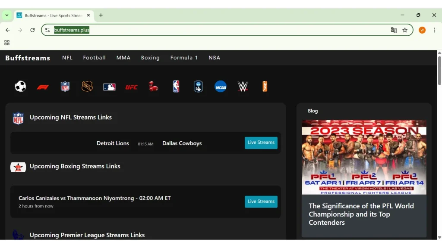The height and width of the screenshot is (248, 442).
Task: Click the boxing glove icon
Action: click(154, 87)
